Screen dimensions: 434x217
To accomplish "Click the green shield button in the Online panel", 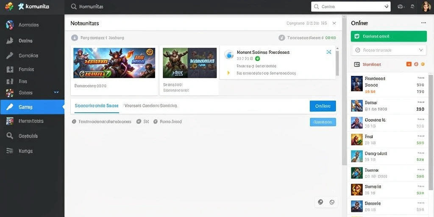I will coord(389,36).
